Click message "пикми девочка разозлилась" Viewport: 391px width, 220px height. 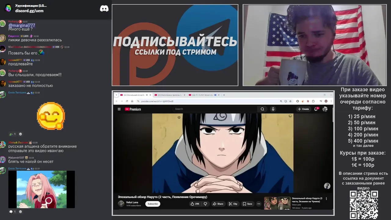tap(35, 40)
